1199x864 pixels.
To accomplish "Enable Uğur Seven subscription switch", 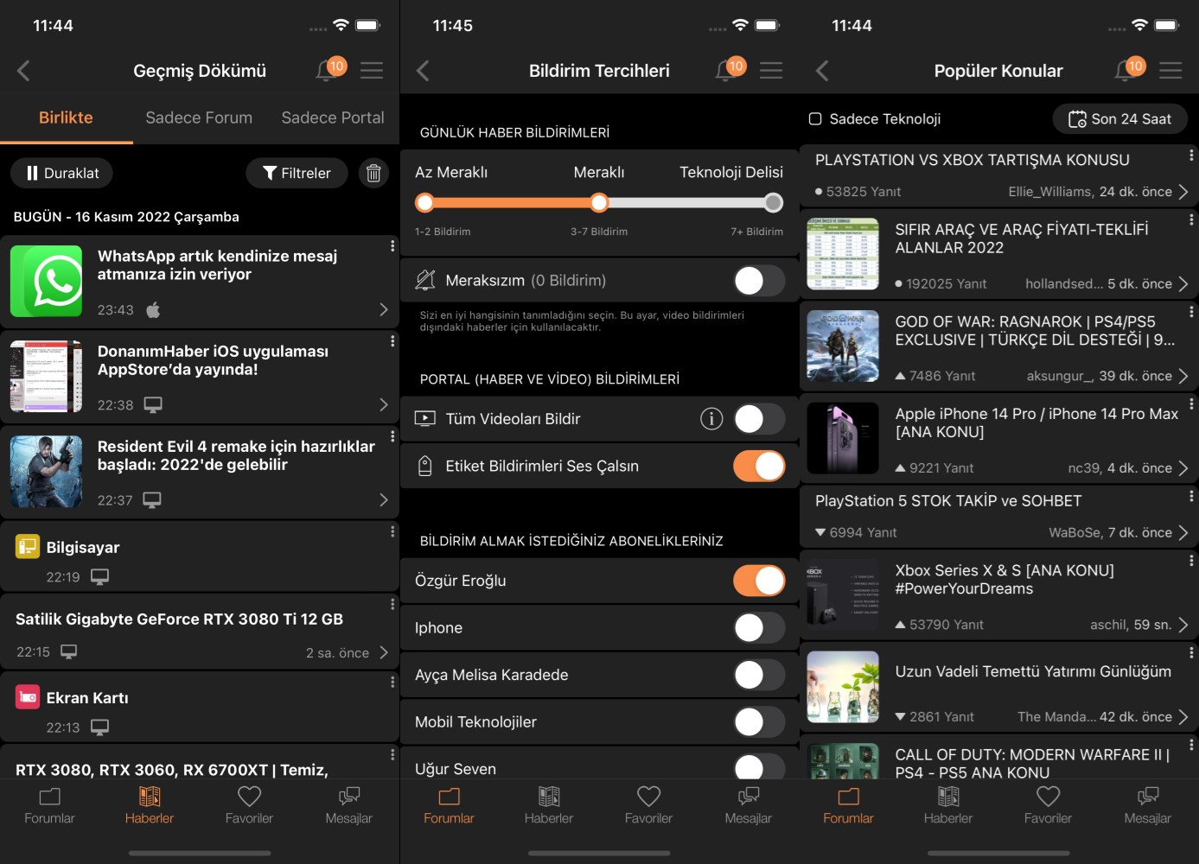I will 759,767.
